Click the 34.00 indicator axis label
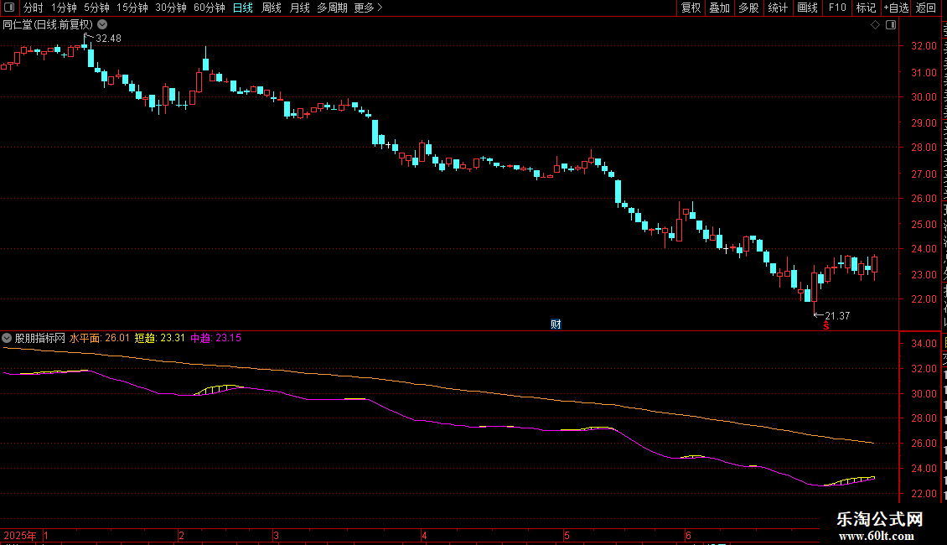The height and width of the screenshot is (545, 947). [x=924, y=344]
